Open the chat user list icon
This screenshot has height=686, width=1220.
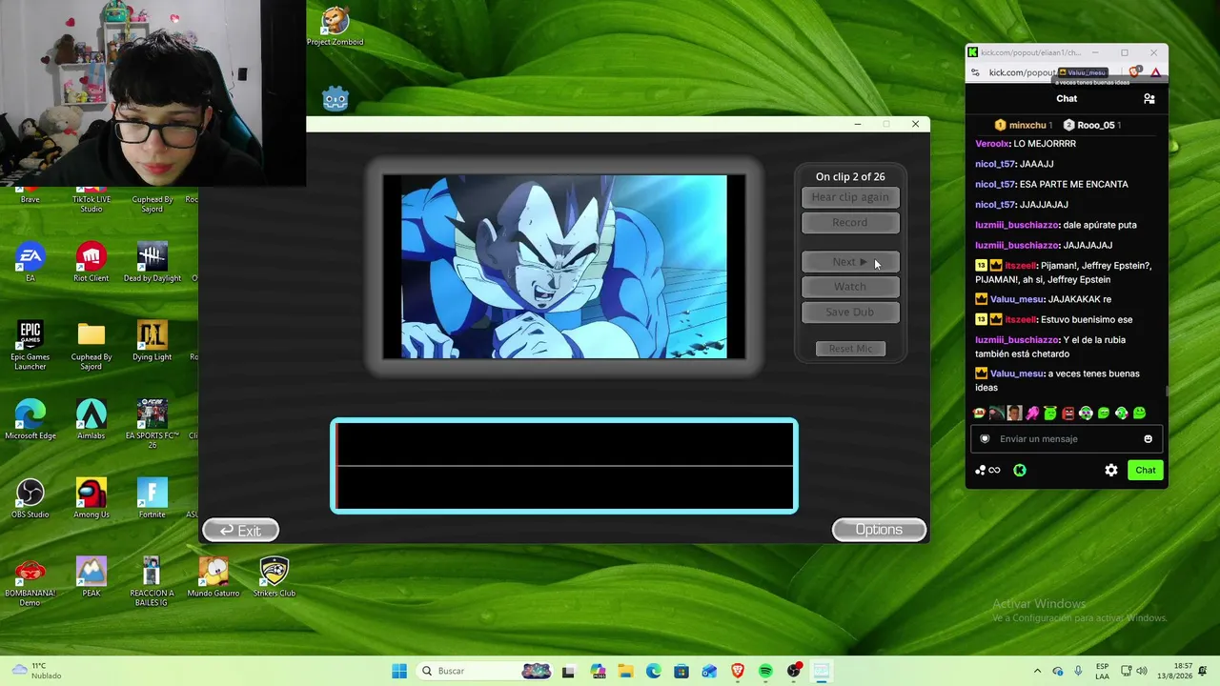1149,98
